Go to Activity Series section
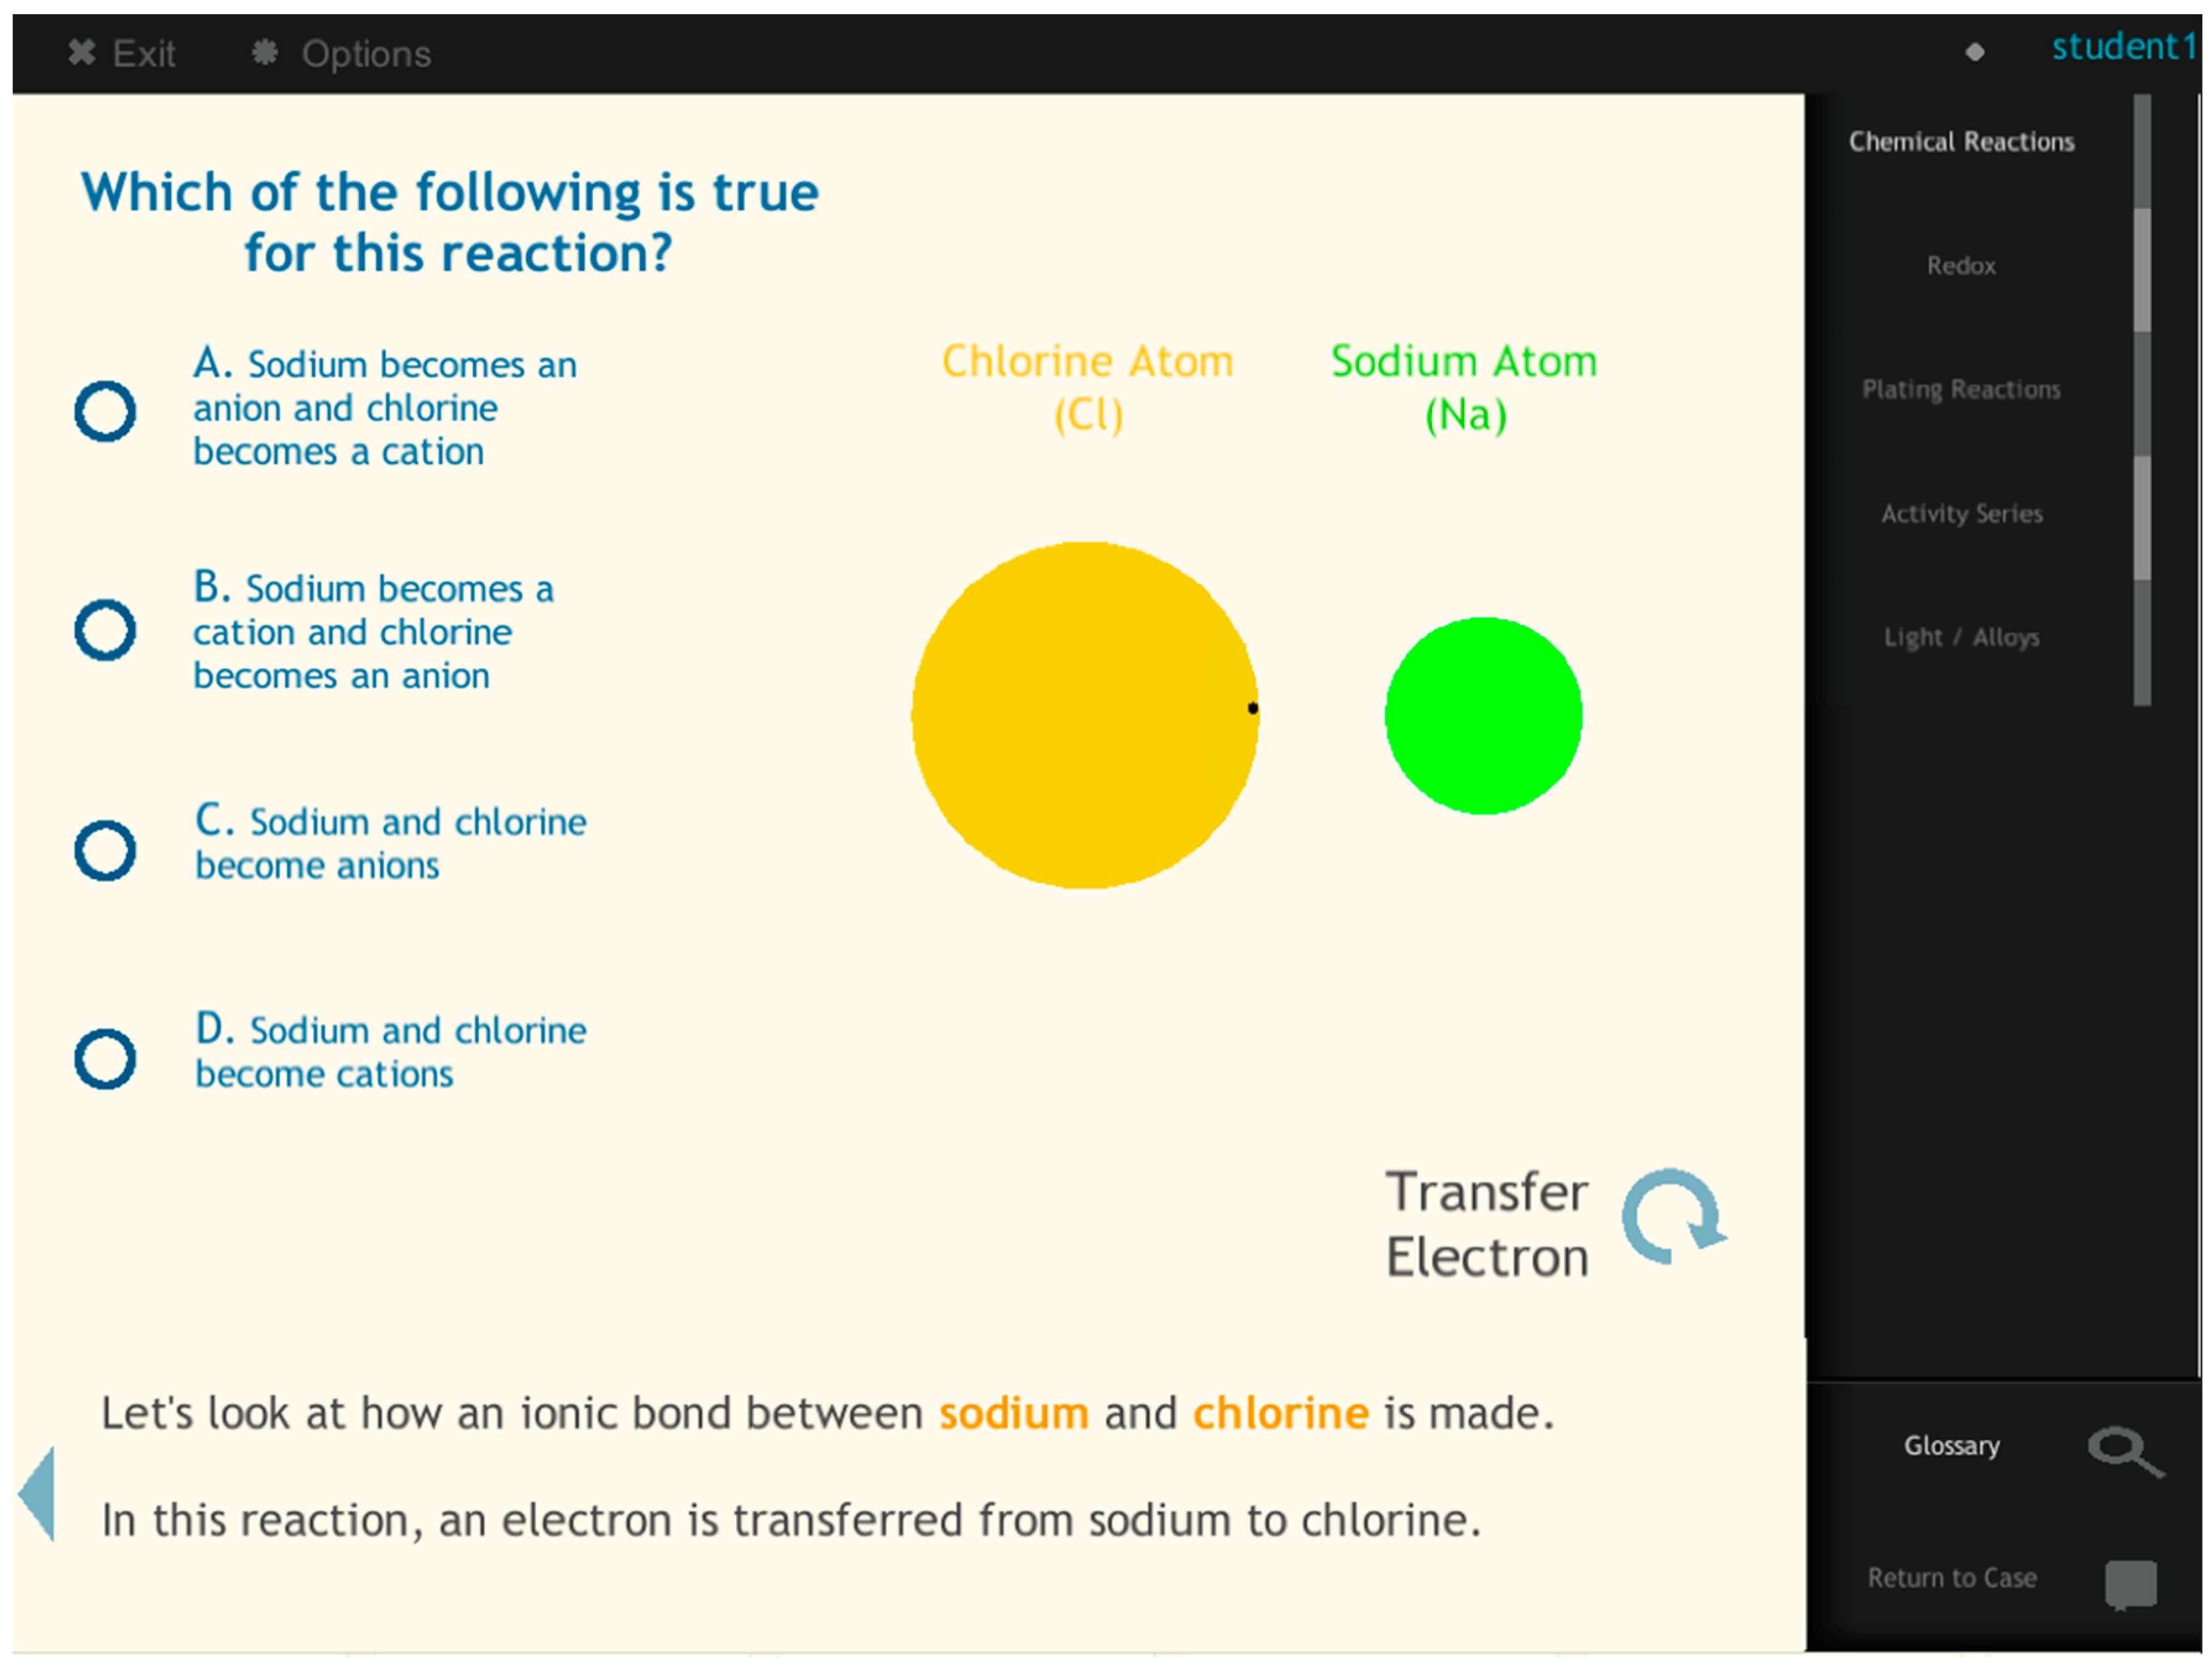 (1960, 513)
